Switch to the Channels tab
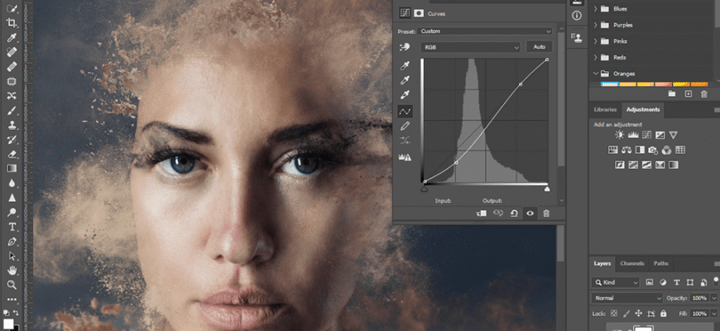The height and width of the screenshot is (331, 720). coord(631,264)
